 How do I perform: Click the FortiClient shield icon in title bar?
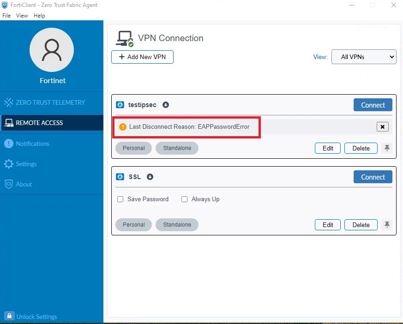point(5,5)
